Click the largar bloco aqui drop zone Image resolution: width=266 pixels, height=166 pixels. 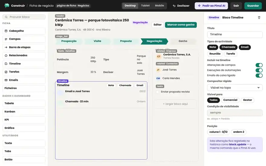pos(175,104)
